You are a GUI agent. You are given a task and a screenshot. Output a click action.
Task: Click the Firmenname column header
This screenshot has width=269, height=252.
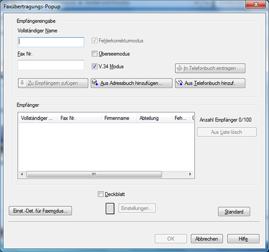click(119, 118)
